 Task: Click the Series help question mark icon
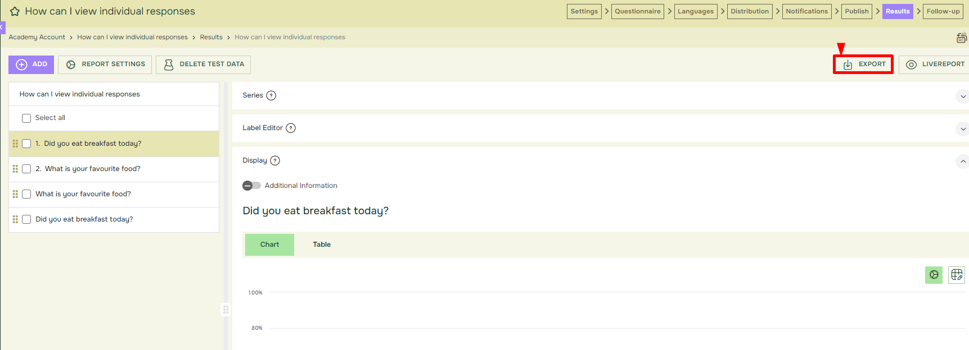pos(271,95)
